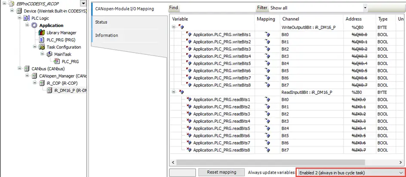The height and width of the screenshot is (177, 406).
Task: Collapse the CANopen_Manager tree node
Action: (27, 76)
